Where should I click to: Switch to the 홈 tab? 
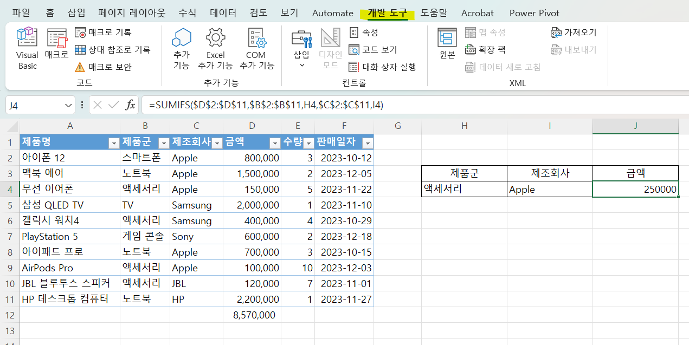(x=50, y=12)
